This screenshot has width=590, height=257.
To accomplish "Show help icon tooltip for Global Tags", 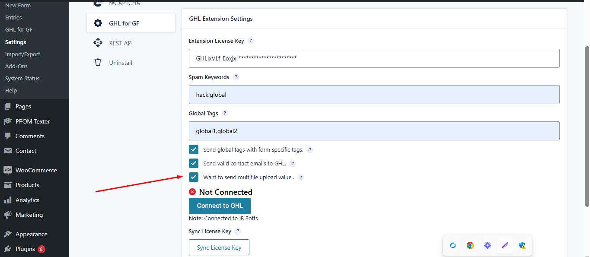I will (x=225, y=113).
